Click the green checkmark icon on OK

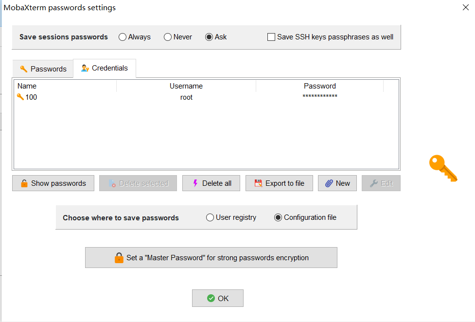click(211, 298)
